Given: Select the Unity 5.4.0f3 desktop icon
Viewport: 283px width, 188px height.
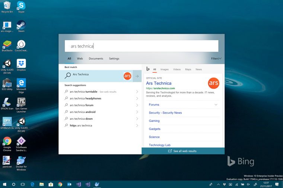Looking at the screenshot, I should [7, 67].
